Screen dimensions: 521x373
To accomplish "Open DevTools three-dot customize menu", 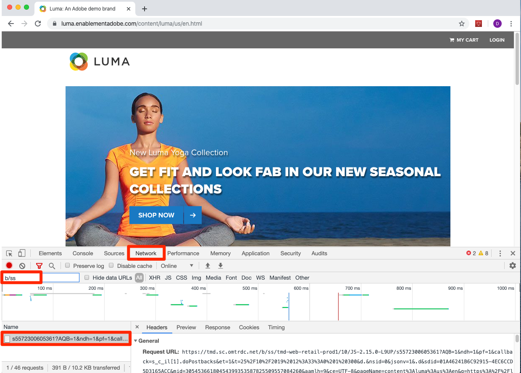I will (x=500, y=253).
